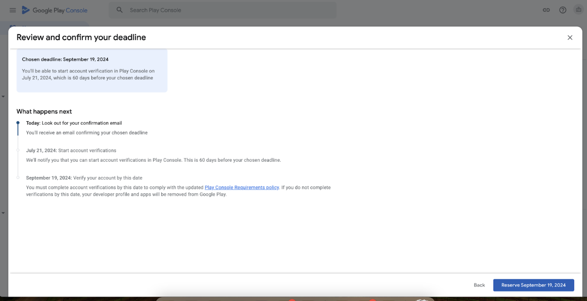This screenshot has width=587, height=301.
Task: Click Reserve September 19, 2024 button
Action: pyautogui.click(x=533, y=285)
